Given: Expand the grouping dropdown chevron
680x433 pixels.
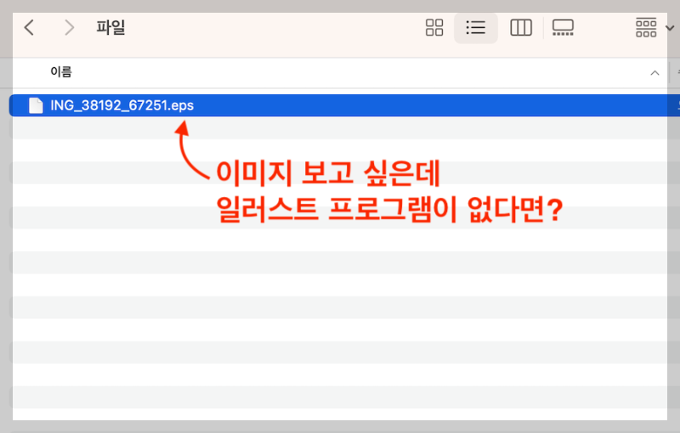Looking at the screenshot, I should [670, 28].
